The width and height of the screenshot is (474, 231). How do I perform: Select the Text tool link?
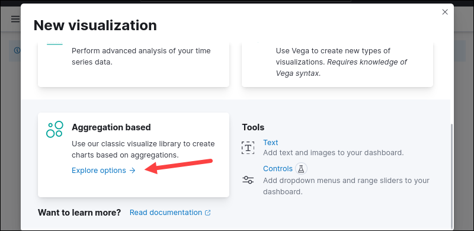tap(271, 142)
